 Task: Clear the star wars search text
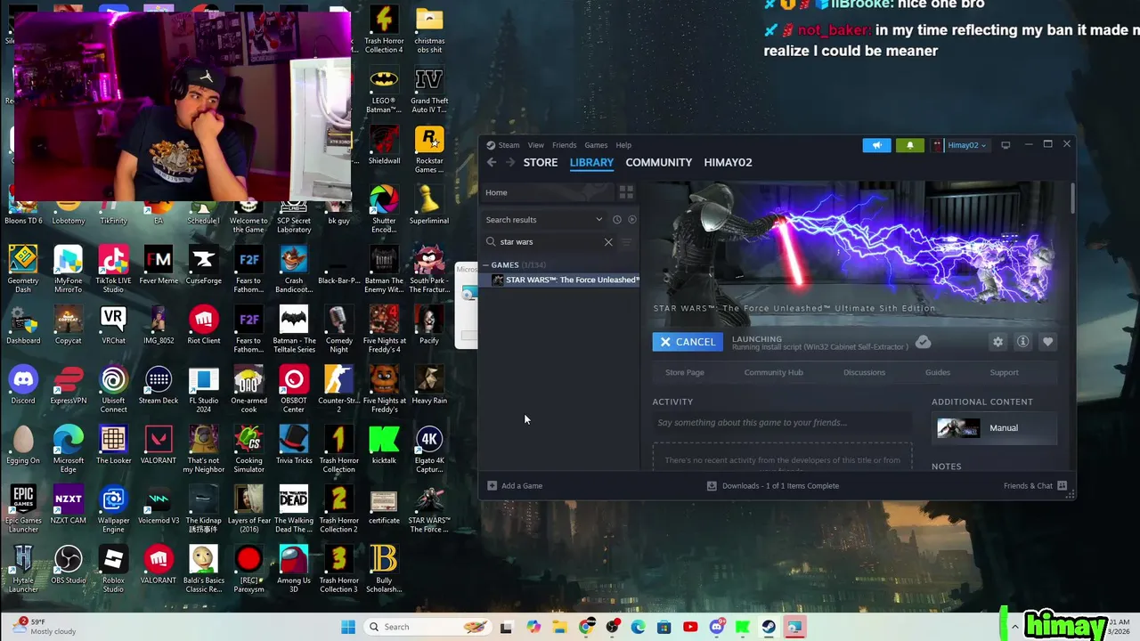[608, 242]
